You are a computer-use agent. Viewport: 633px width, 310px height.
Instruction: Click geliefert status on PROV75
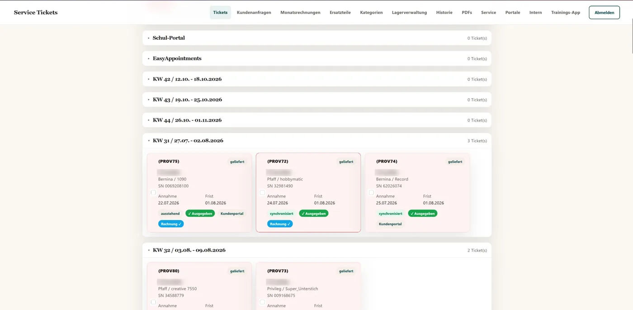[237, 162]
